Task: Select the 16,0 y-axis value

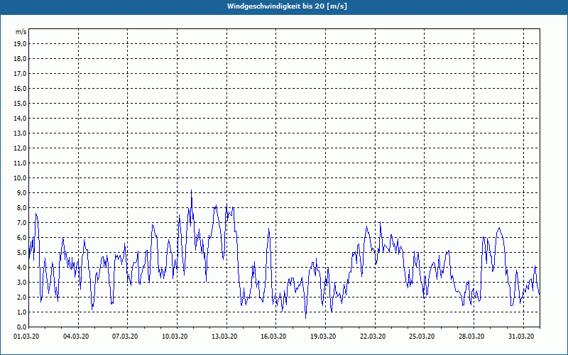Action: tap(20, 88)
